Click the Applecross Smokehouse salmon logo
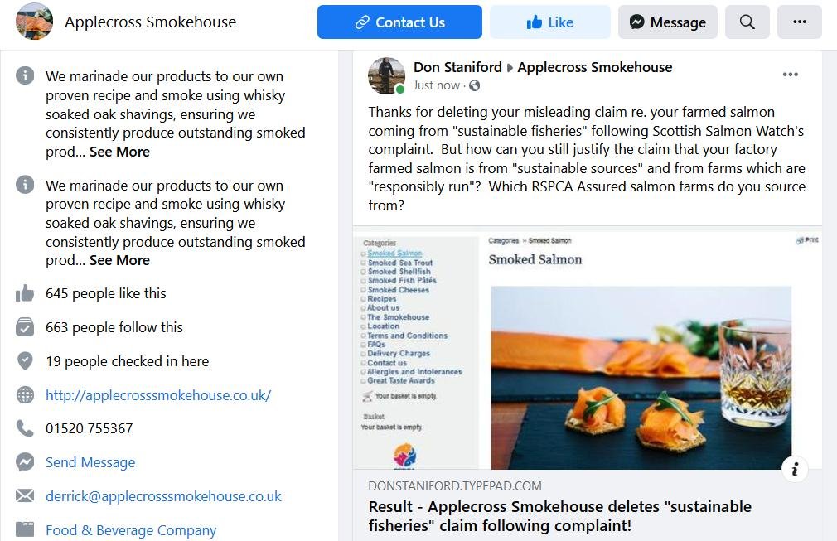The width and height of the screenshot is (837, 541). click(34, 22)
